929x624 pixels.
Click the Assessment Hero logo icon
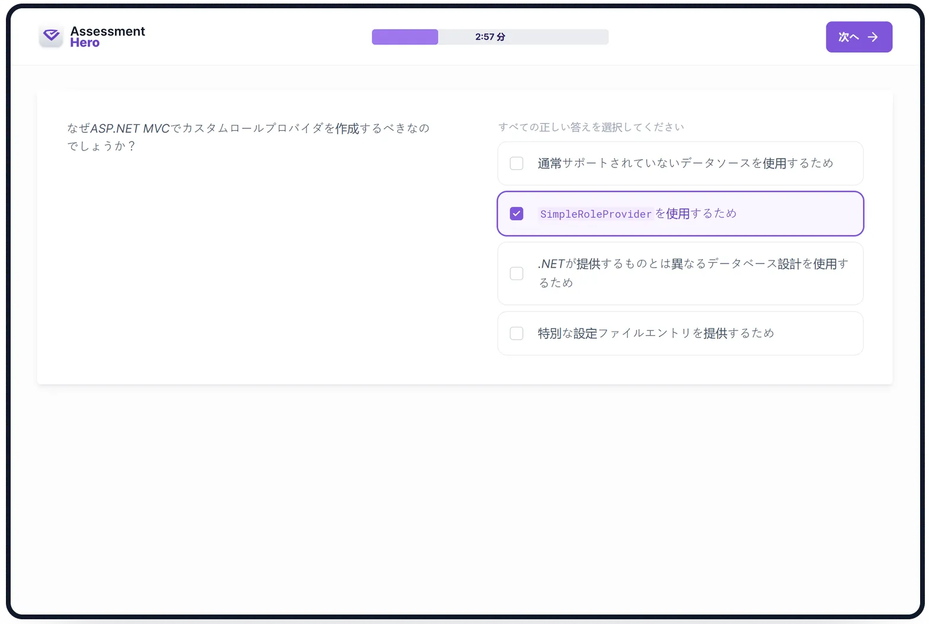click(x=51, y=37)
